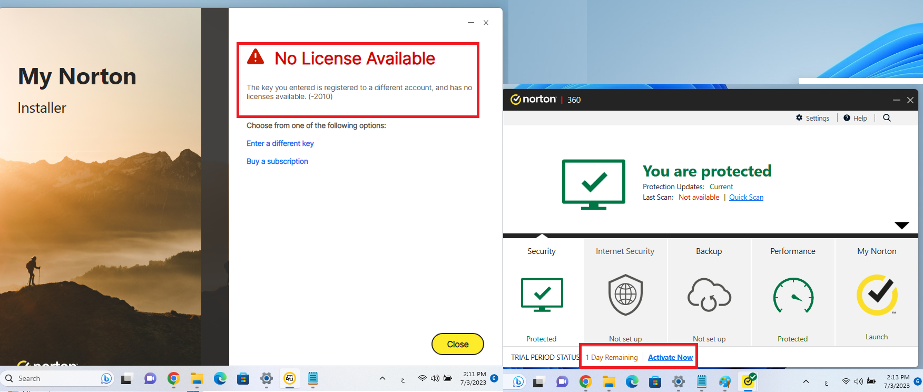This screenshot has height=392, width=923.
Task: Click the language indicator in the 2:11 PM tray
Action: [x=403, y=380]
